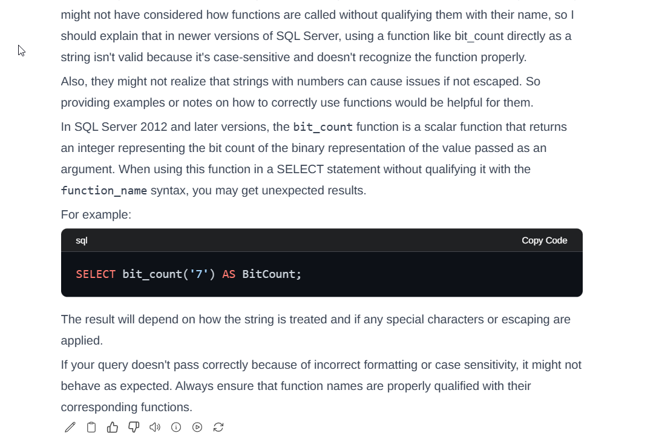Click the '7' string literal in code
The image size is (662, 436).
click(x=199, y=274)
